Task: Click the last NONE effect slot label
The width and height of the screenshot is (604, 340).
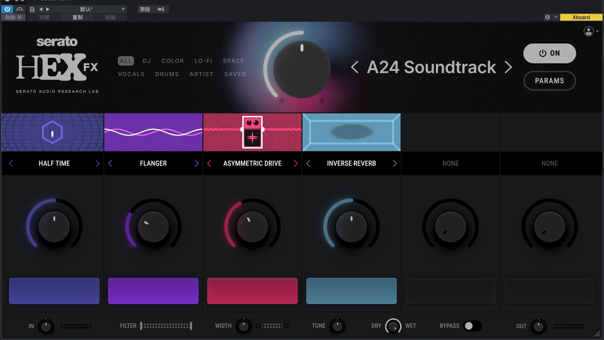Action: 550,163
